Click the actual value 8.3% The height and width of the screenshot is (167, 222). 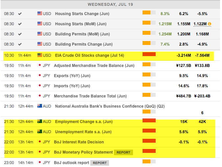coord(165,14)
